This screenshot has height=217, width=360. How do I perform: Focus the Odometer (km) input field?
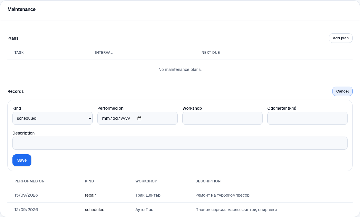click(x=307, y=118)
